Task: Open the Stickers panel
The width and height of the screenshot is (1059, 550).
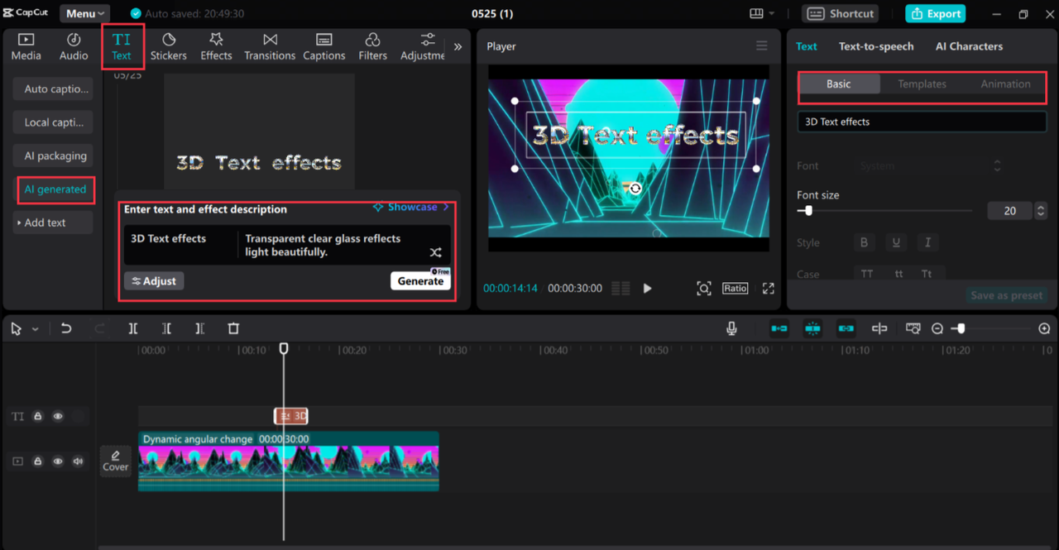Action: coord(169,46)
